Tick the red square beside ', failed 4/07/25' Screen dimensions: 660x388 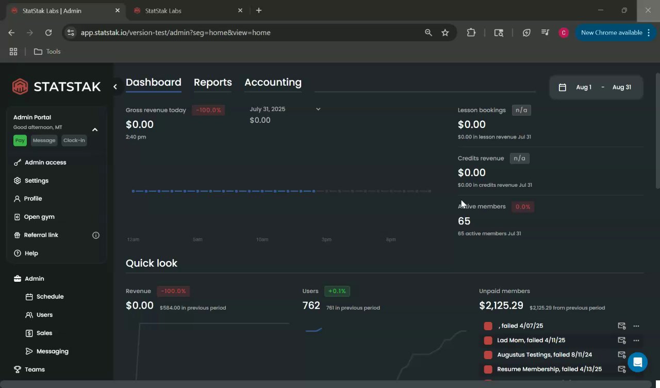point(488,326)
